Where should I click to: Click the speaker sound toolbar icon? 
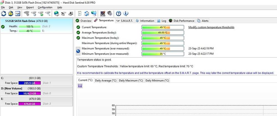[x=110, y=13]
